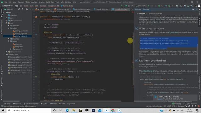
Task: Open the device selector dropdown
Action: (x=141, y=6)
